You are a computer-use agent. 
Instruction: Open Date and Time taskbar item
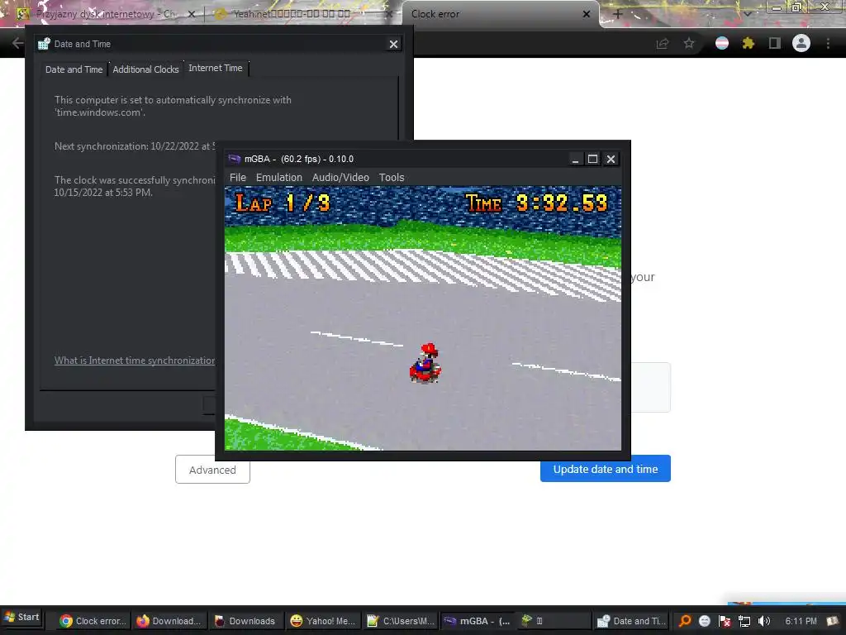(632, 621)
